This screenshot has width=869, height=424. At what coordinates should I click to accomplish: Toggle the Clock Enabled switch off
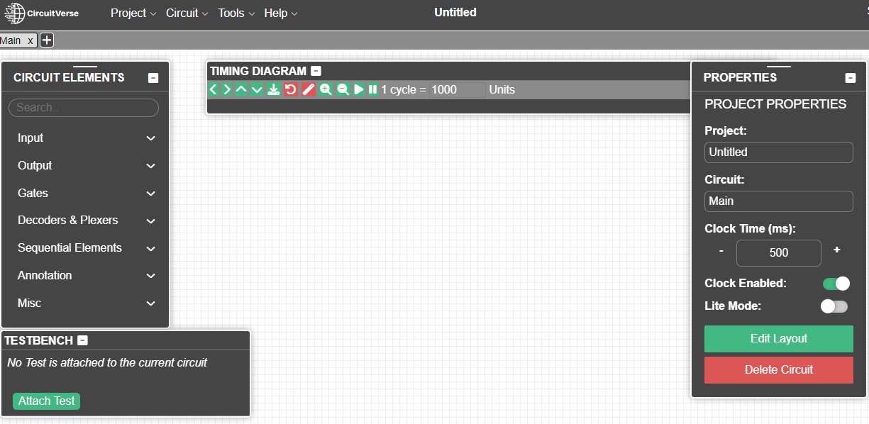(836, 284)
